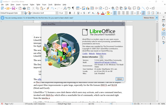Close the About LibreOffice dialog
The height and width of the screenshot is (105, 166).
tap(120, 79)
